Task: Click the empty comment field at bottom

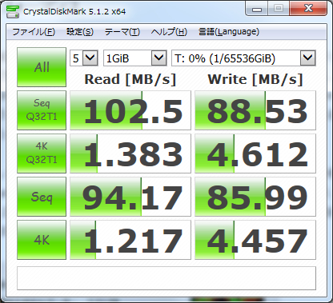Action: 166,278
